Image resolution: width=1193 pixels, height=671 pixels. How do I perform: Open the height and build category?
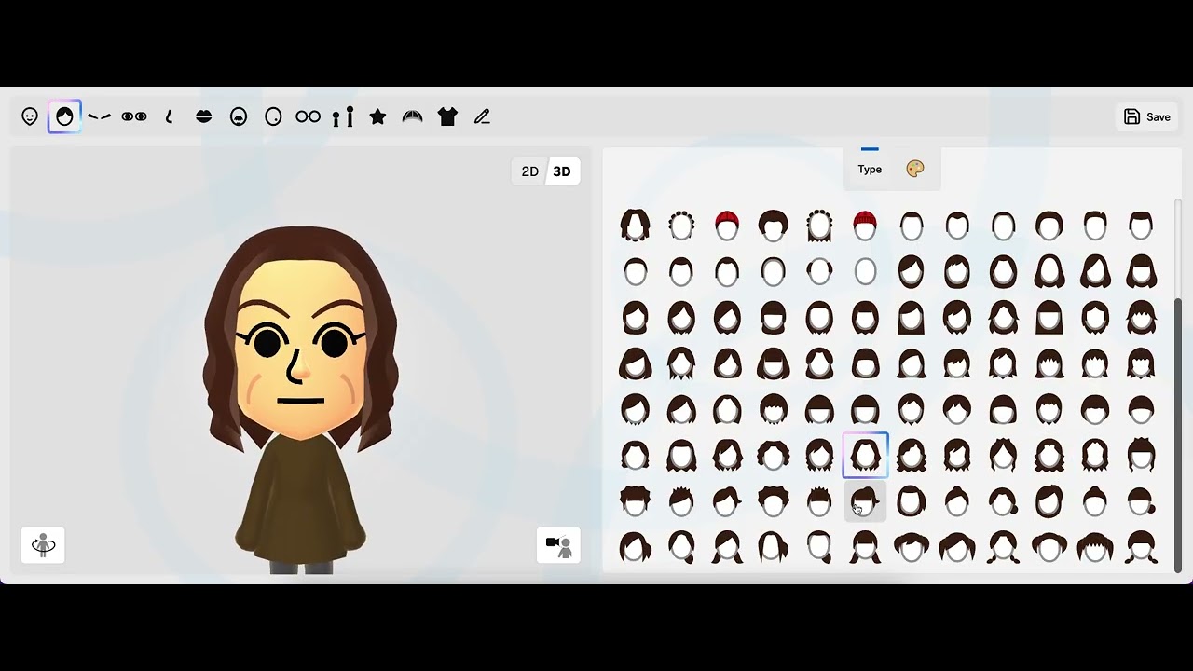(343, 116)
